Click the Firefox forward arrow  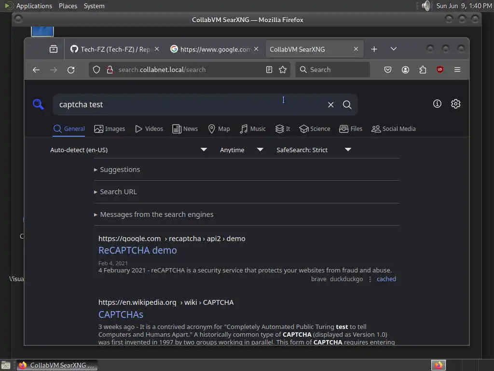click(x=54, y=70)
